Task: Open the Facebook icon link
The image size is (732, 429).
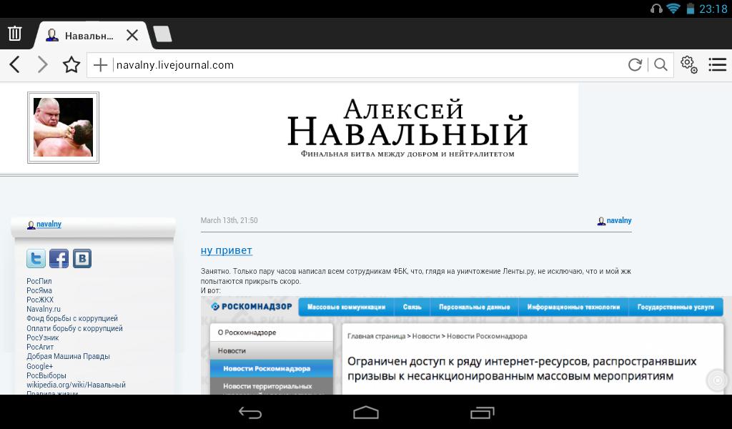Action: click(x=59, y=259)
